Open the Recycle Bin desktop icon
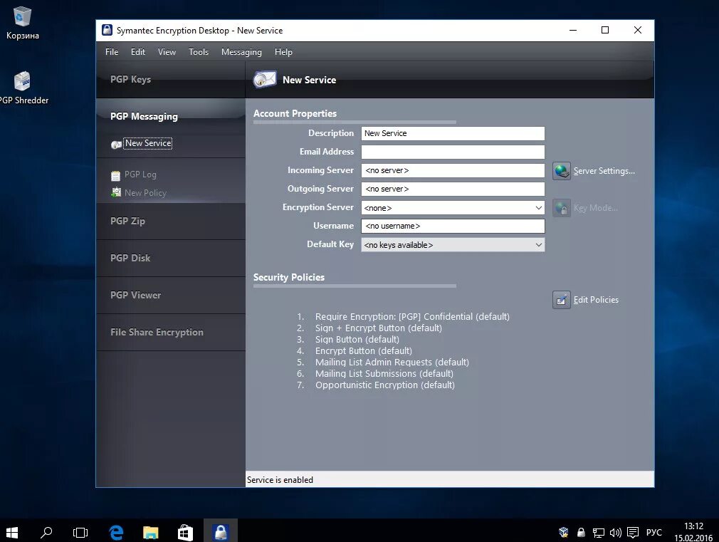The image size is (719, 542). point(22,24)
